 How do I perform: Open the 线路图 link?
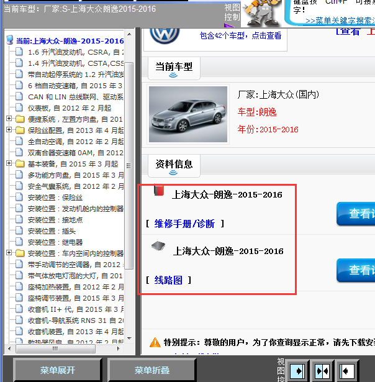coord(168,280)
